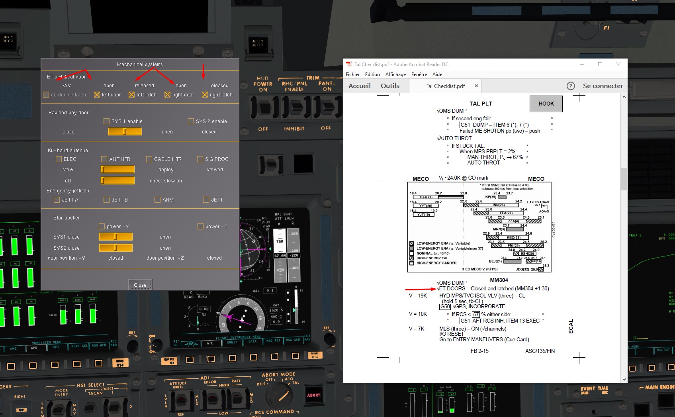This screenshot has width=675, height=417.
Task: Push center display's MSG ACK bezel button
Action: click(x=295, y=356)
